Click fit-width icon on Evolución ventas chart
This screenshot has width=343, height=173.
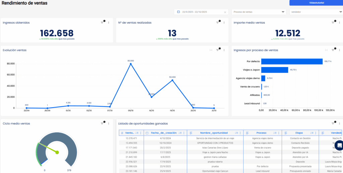tap(211, 50)
